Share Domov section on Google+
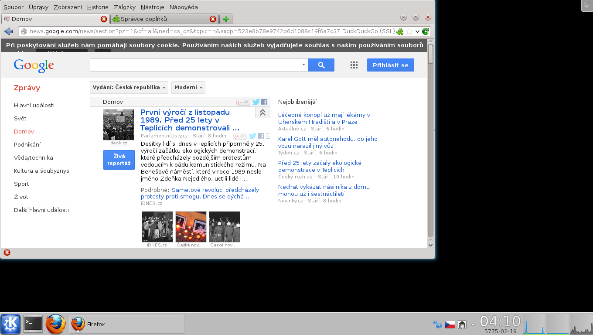This screenshot has width=593, height=335. click(x=243, y=102)
